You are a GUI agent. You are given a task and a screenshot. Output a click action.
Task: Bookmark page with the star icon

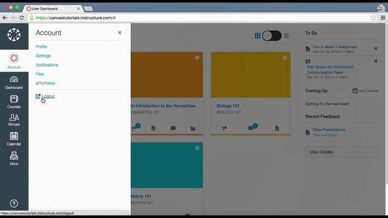click(x=373, y=18)
